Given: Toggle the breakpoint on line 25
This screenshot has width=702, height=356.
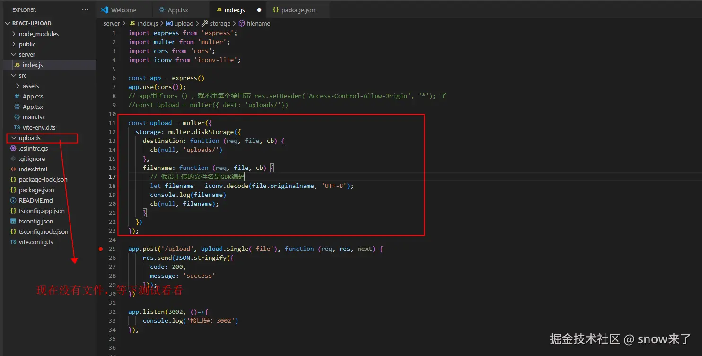Looking at the screenshot, I should coord(101,249).
